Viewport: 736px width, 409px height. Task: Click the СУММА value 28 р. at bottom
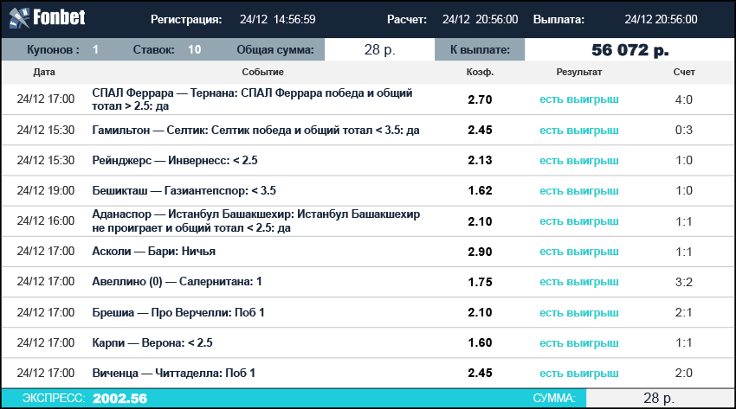click(659, 399)
